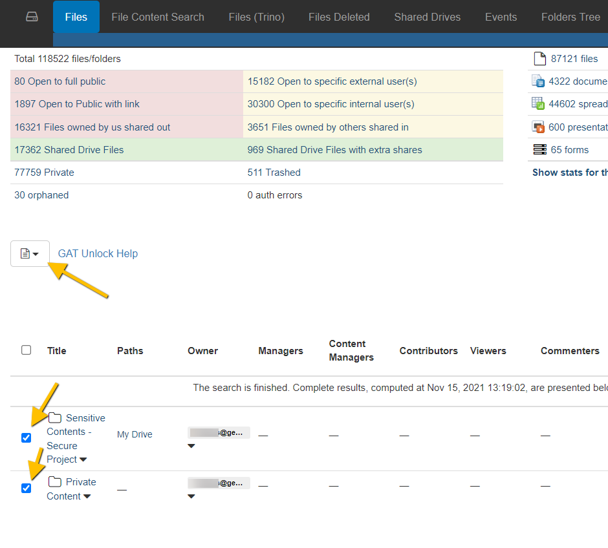This screenshot has height=548, width=608.
Task: Filter by 80 Open to full public
Action: click(60, 81)
